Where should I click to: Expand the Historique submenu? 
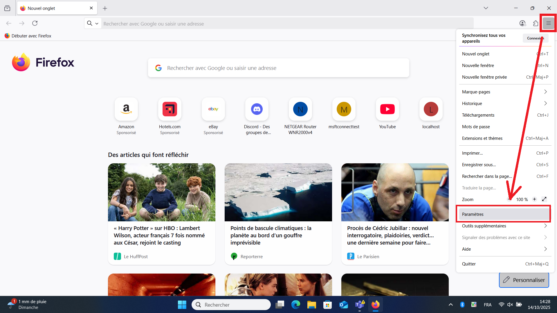coord(504,104)
